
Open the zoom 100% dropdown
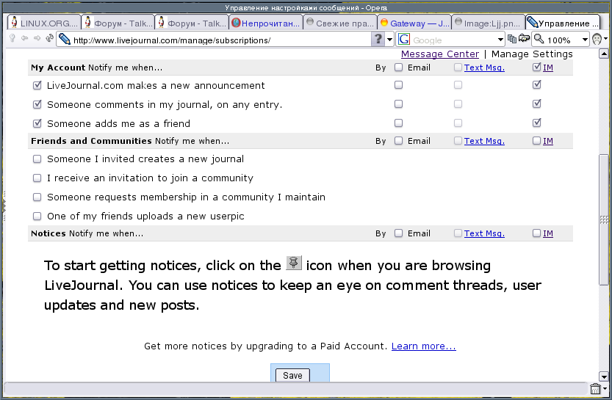(585, 40)
